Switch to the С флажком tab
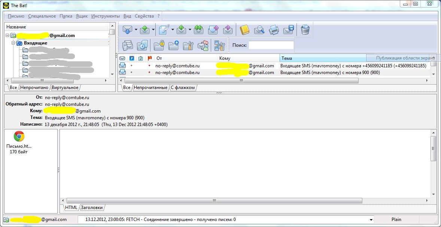This screenshot has height=227, width=441. pos(183,88)
